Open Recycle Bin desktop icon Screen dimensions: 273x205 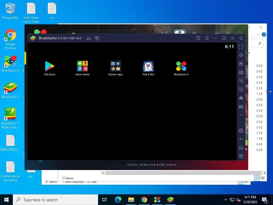[x=10, y=11]
